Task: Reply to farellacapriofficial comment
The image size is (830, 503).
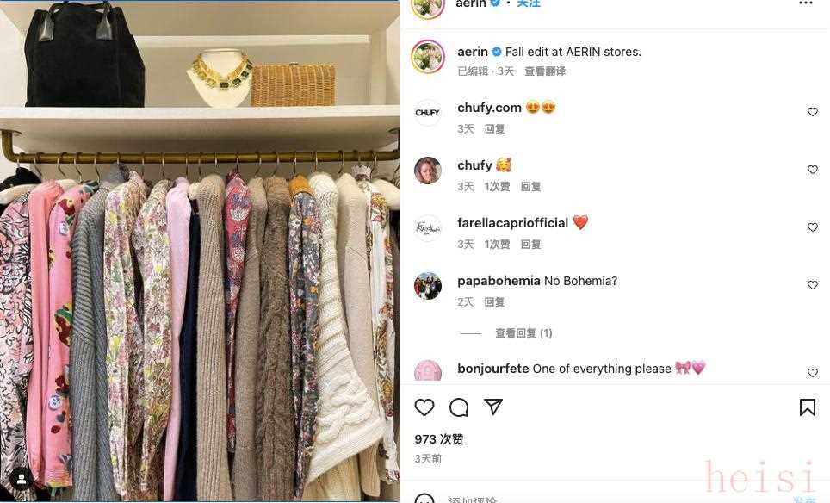Action: [x=530, y=244]
